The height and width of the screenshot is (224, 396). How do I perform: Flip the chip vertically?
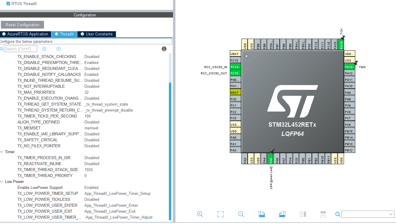[x=323, y=214]
